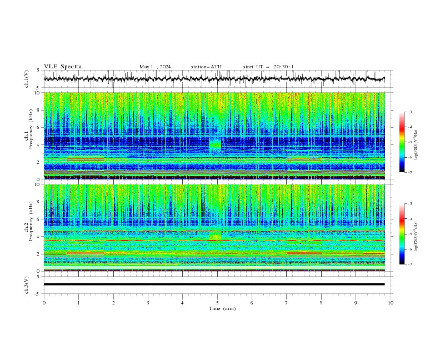Click the 8 kHz tick on ch.1 frequency axis
The width and height of the screenshot is (440, 340).
point(39,110)
